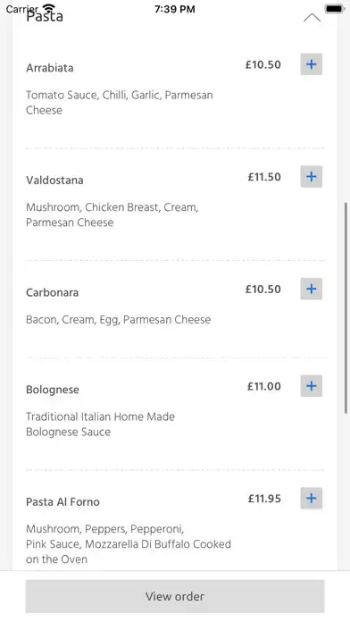This screenshot has height=622, width=350.
Task: Tap the Wi-Fi status bar icon
Action: tap(49, 8)
